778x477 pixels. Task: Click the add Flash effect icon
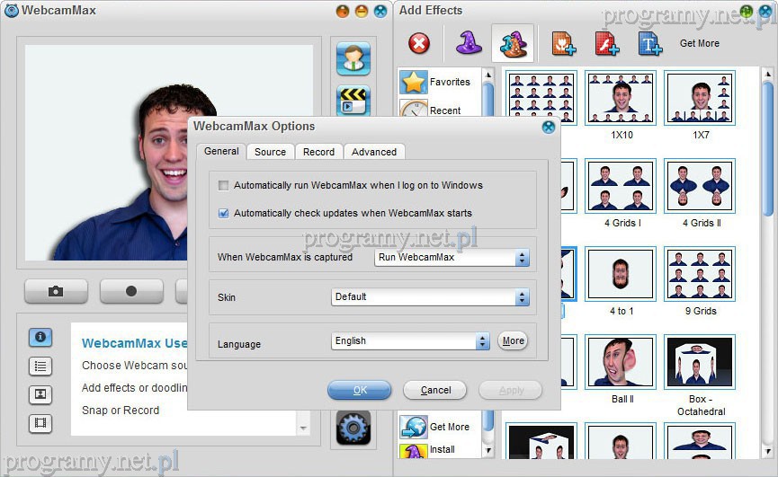[x=607, y=43]
